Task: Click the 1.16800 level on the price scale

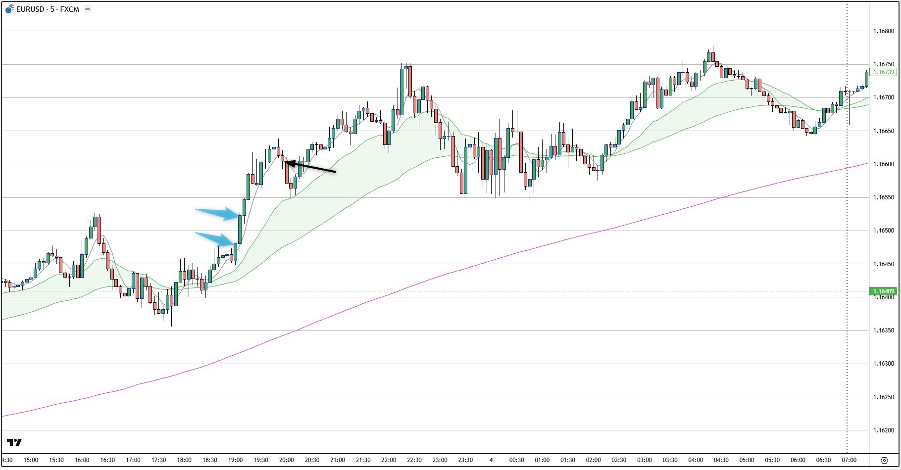Action: pos(884,30)
